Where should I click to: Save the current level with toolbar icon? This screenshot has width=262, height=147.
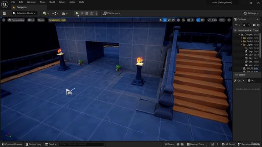pyautogui.click(x=5, y=13)
